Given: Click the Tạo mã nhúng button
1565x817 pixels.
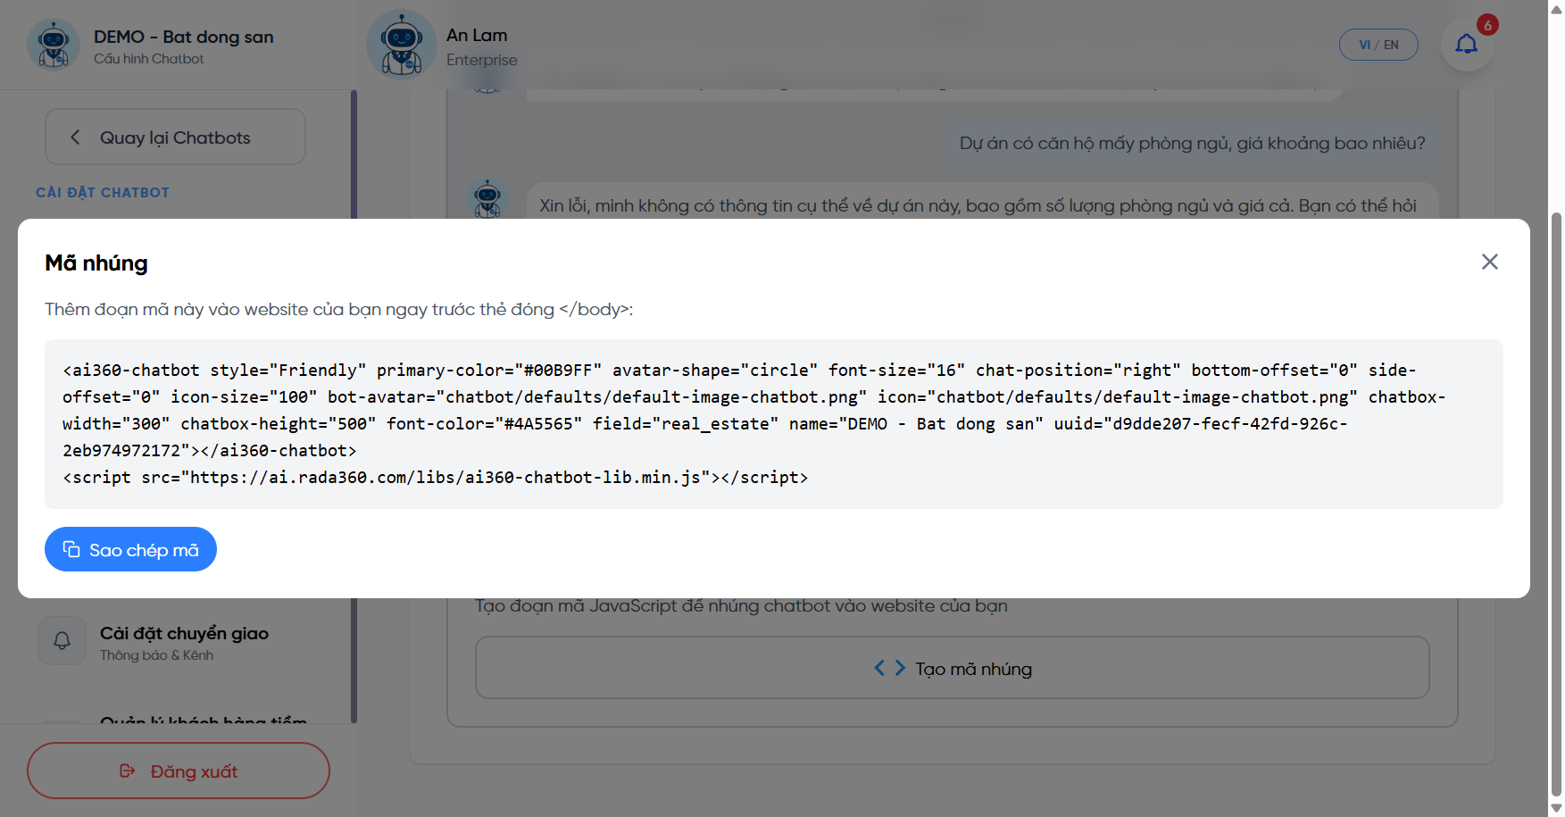Looking at the screenshot, I should (953, 668).
